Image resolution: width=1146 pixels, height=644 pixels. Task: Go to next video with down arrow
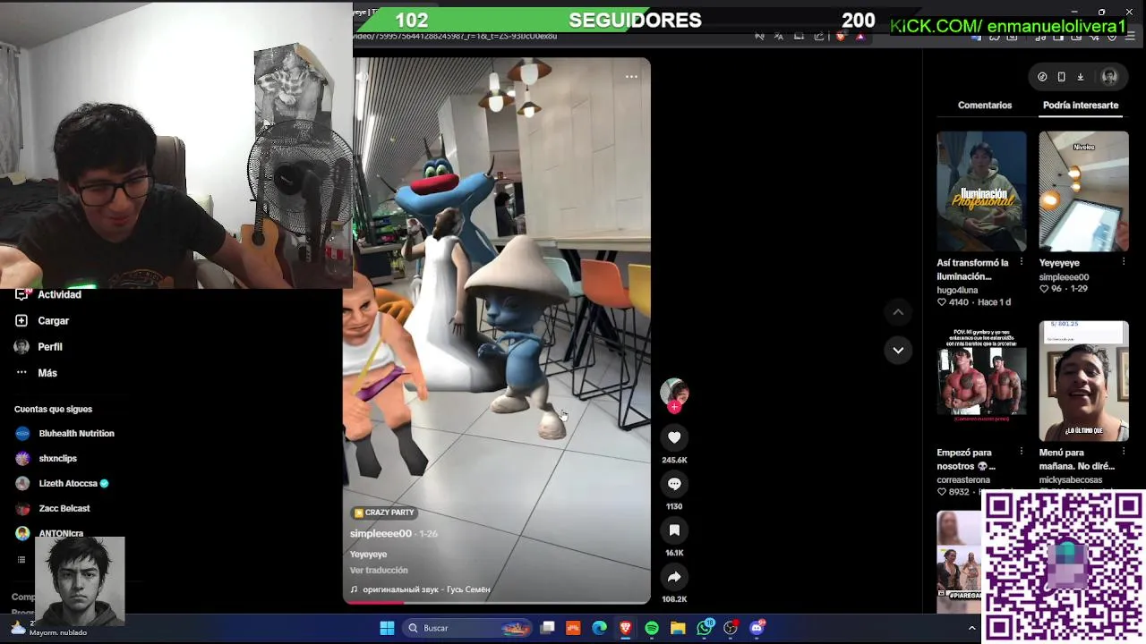(x=898, y=350)
